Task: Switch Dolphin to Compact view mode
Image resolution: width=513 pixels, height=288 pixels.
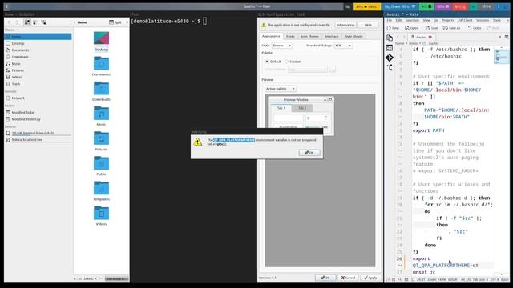Action: (x=35, y=22)
